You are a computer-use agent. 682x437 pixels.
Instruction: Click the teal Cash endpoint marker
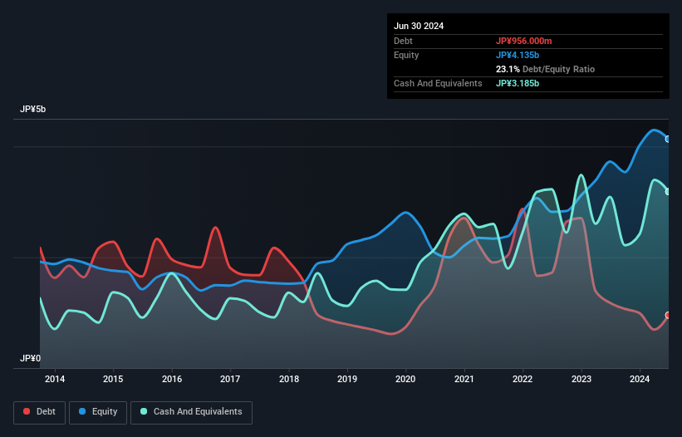coord(668,192)
